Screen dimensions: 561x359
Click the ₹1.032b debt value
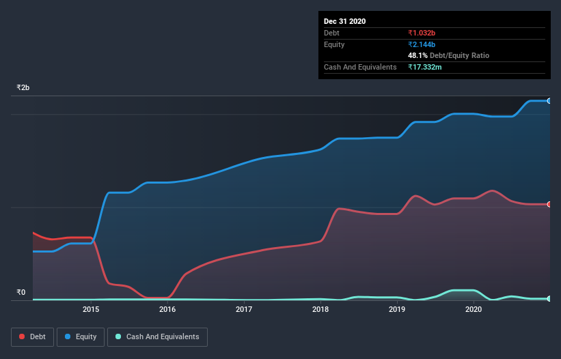pos(422,33)
